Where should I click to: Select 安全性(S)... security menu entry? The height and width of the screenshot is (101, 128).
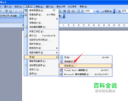pos(86,66)
